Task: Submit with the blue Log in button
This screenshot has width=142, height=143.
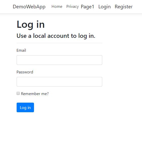Action: point(25,107)
